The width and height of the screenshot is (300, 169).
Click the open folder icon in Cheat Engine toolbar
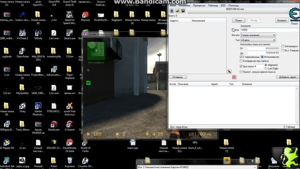177,11
